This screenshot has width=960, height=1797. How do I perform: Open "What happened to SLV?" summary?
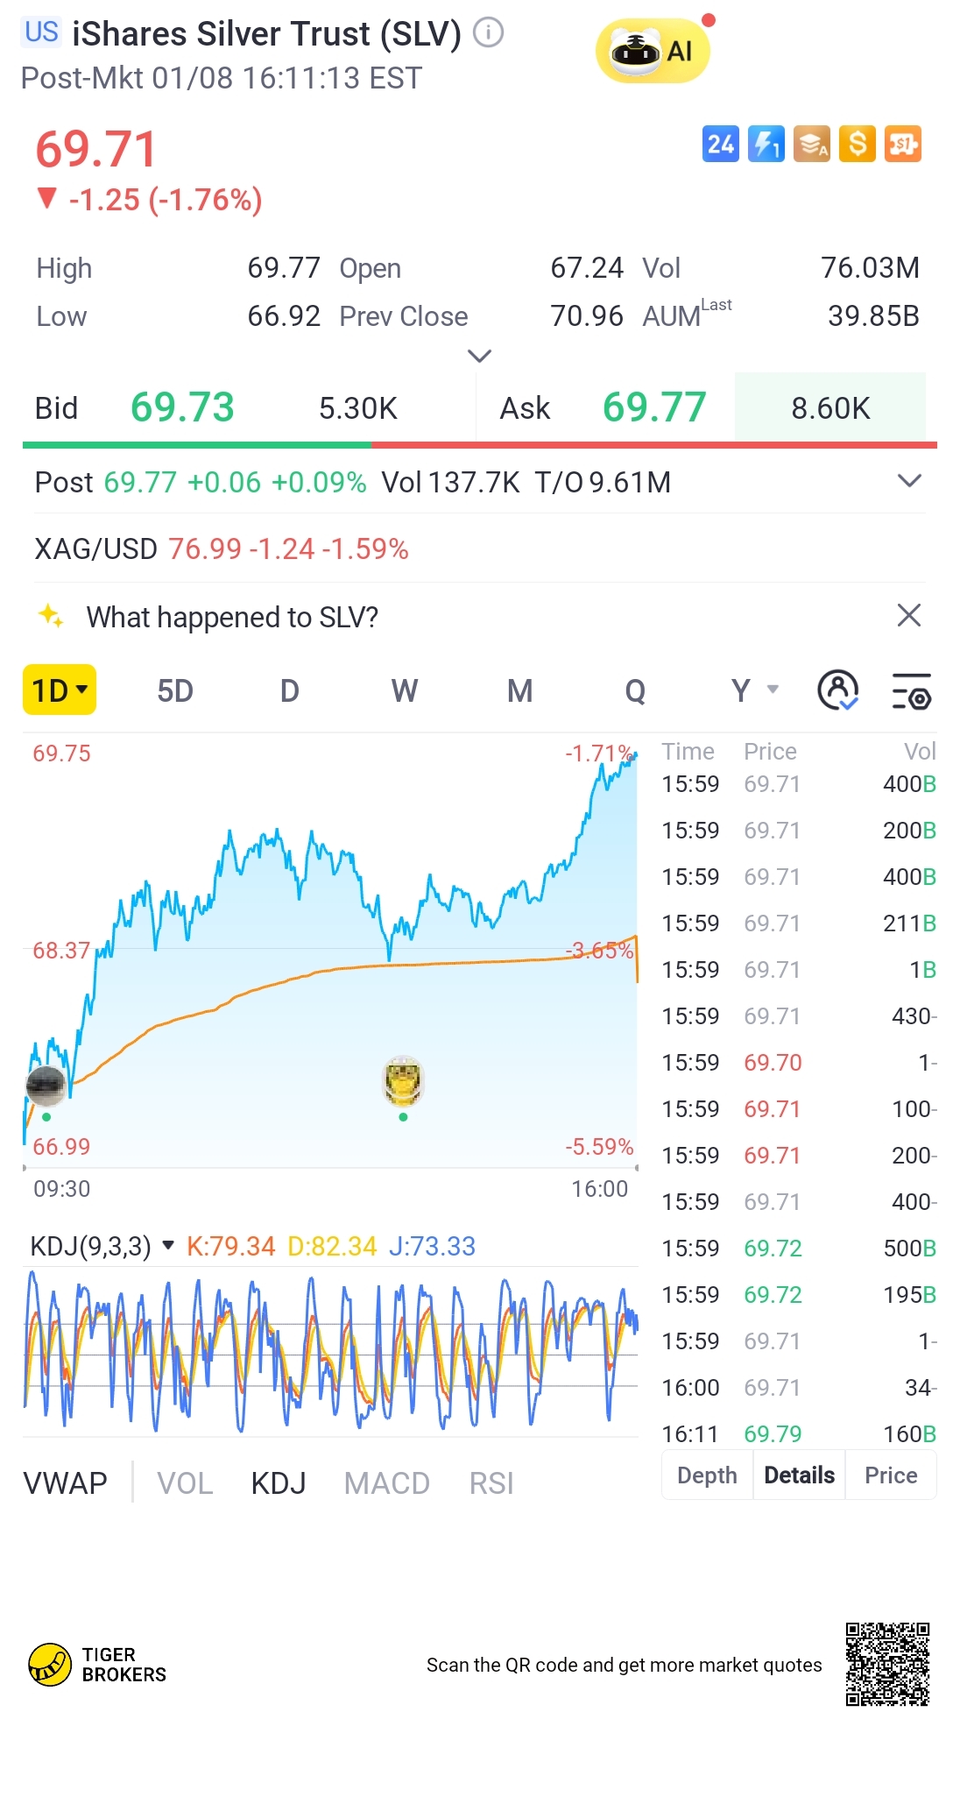[x=232, y=617]
